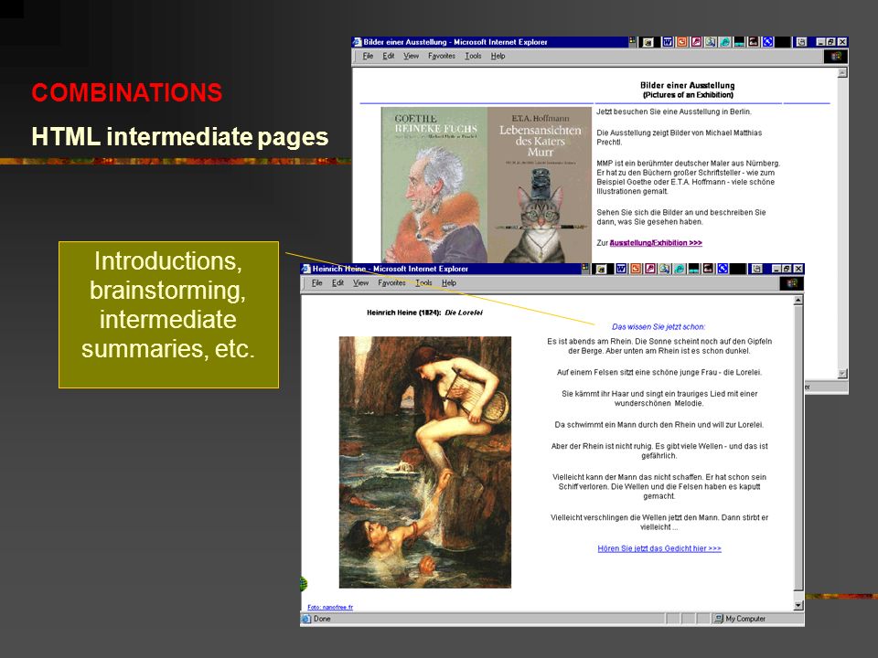Open File menu in Bilder einer Ausstellung window
Image resolution: width=878 pixels, height=658 pixels.
tap(368, 56)
